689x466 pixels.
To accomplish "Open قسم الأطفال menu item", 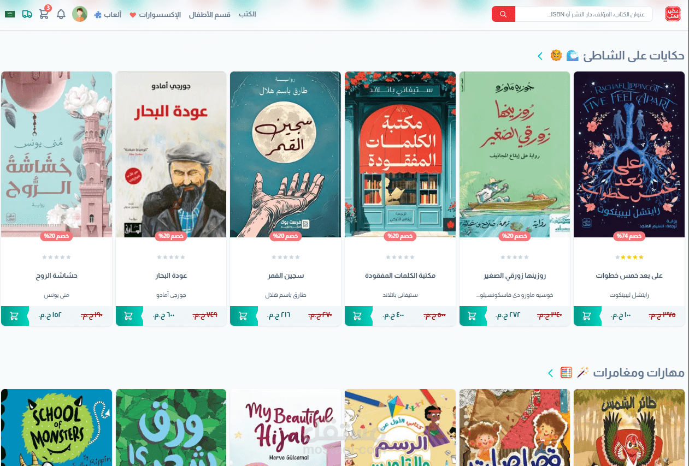I will tap(210, 15).
